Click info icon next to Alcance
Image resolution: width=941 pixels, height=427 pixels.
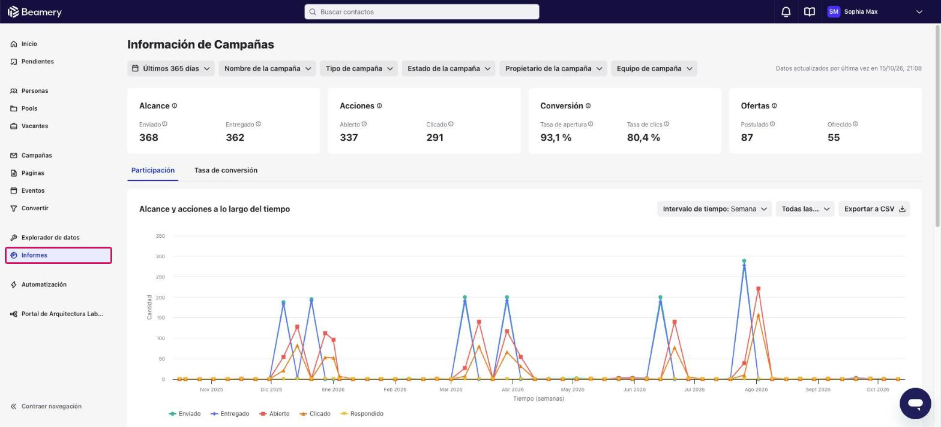(175, 106)
